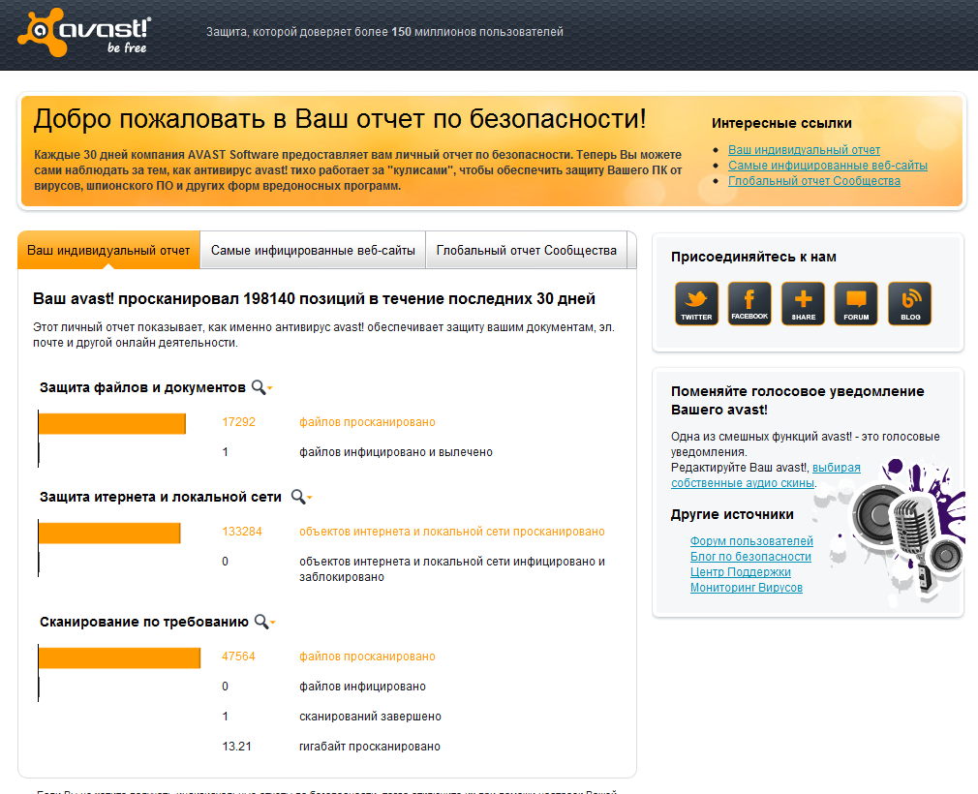
Task: Click the text гигабайт просканировано
Action: point(370,747)
